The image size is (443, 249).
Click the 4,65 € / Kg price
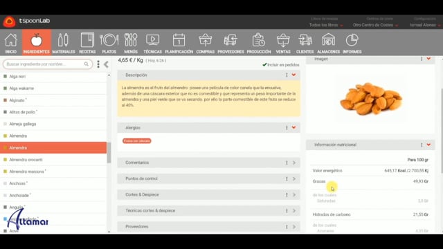[131, 60]
